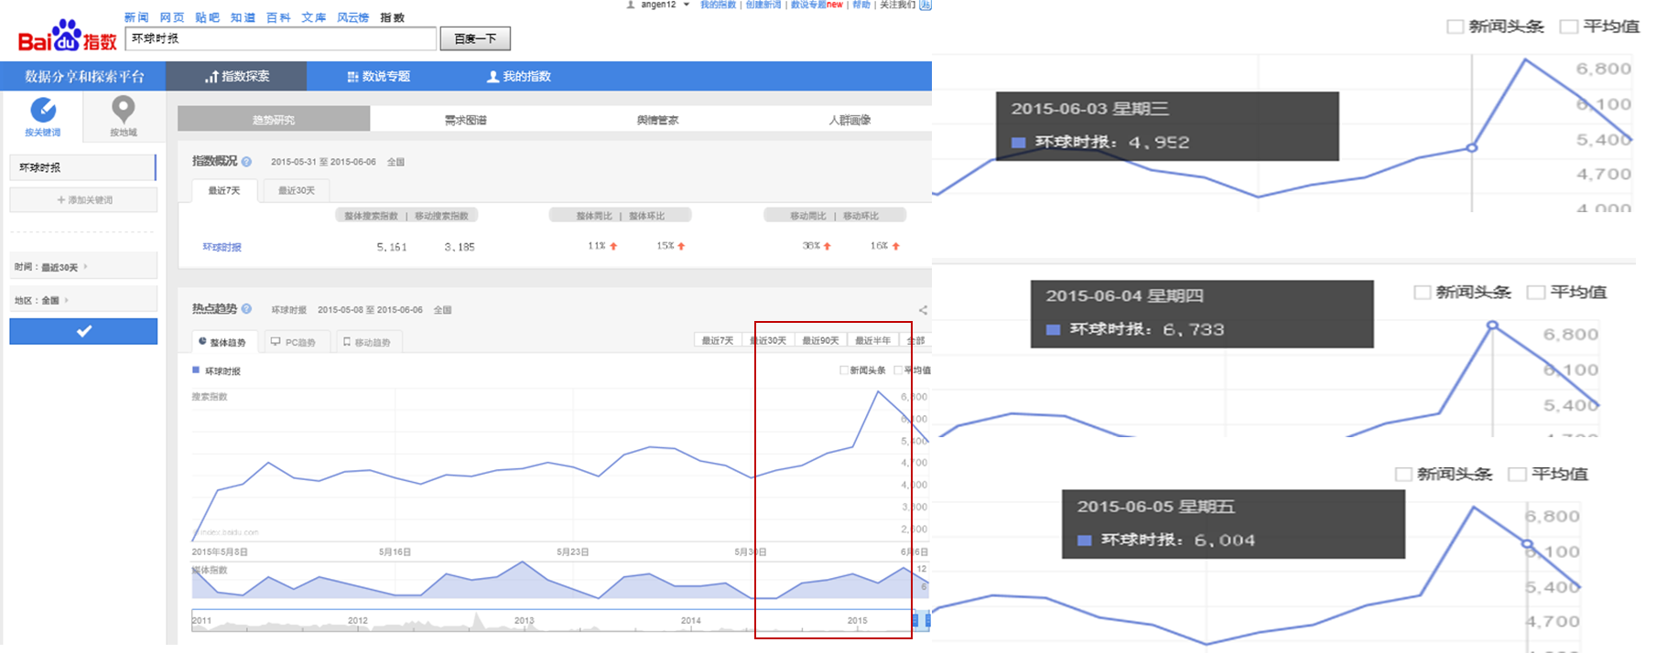This screenshot has width=1667, height=653.
Task: Toggle 平均值 checkbox in the 2015-06-03 crop
Action: pos(1569,27)
